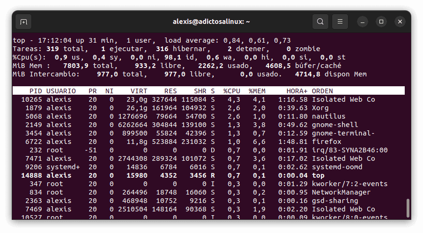Minimize the terminal window

point(363,22)
